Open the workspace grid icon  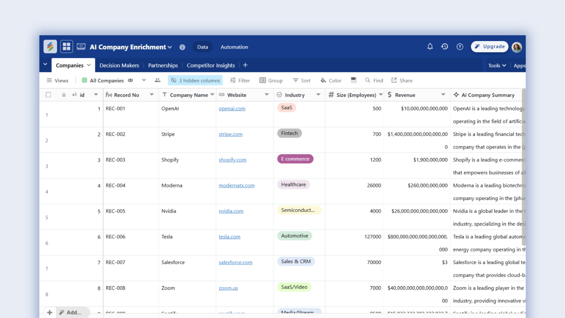[67, 47]
